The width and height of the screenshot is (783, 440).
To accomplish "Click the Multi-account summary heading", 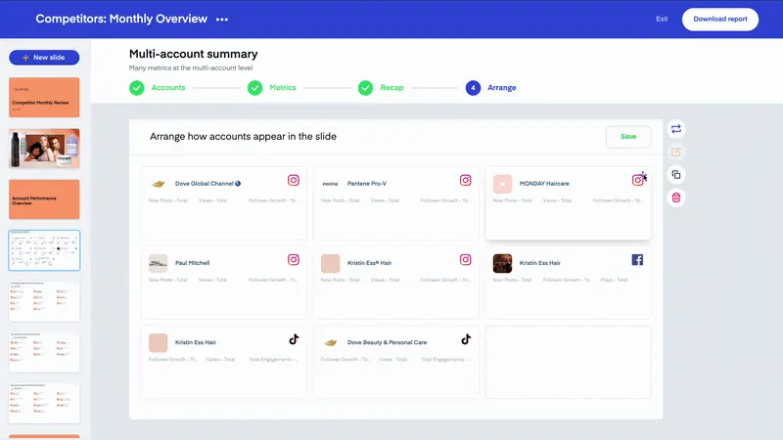I will point(193,54).
